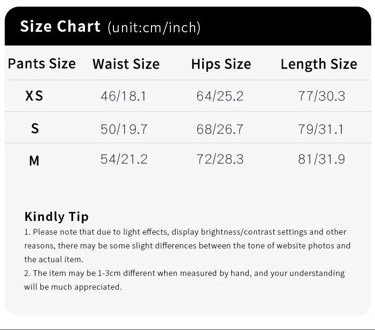Click the 64/25.2 hips value
This screenshot has width=375, height=330.
220,96
